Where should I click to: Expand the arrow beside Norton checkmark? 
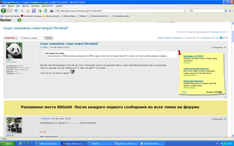click(x=22, y=20)
